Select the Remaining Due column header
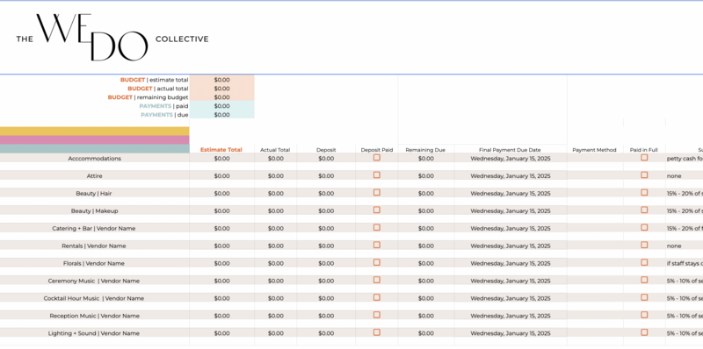Screen dimensions: 703x349 pos(425,150)
